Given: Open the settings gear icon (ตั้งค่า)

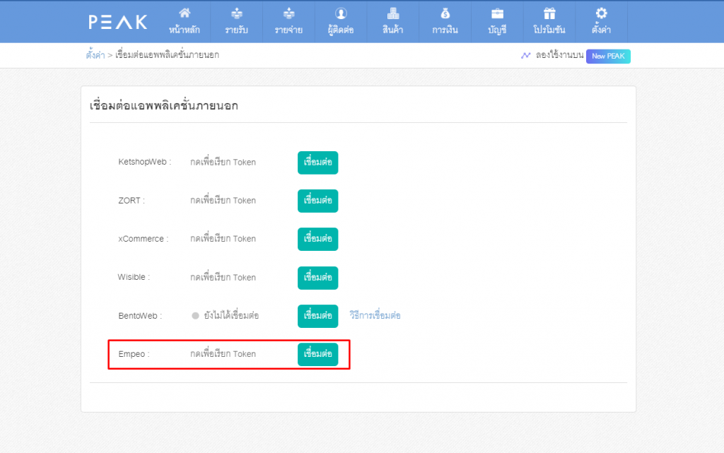Looking at the screenshot, I should (601, 13).
